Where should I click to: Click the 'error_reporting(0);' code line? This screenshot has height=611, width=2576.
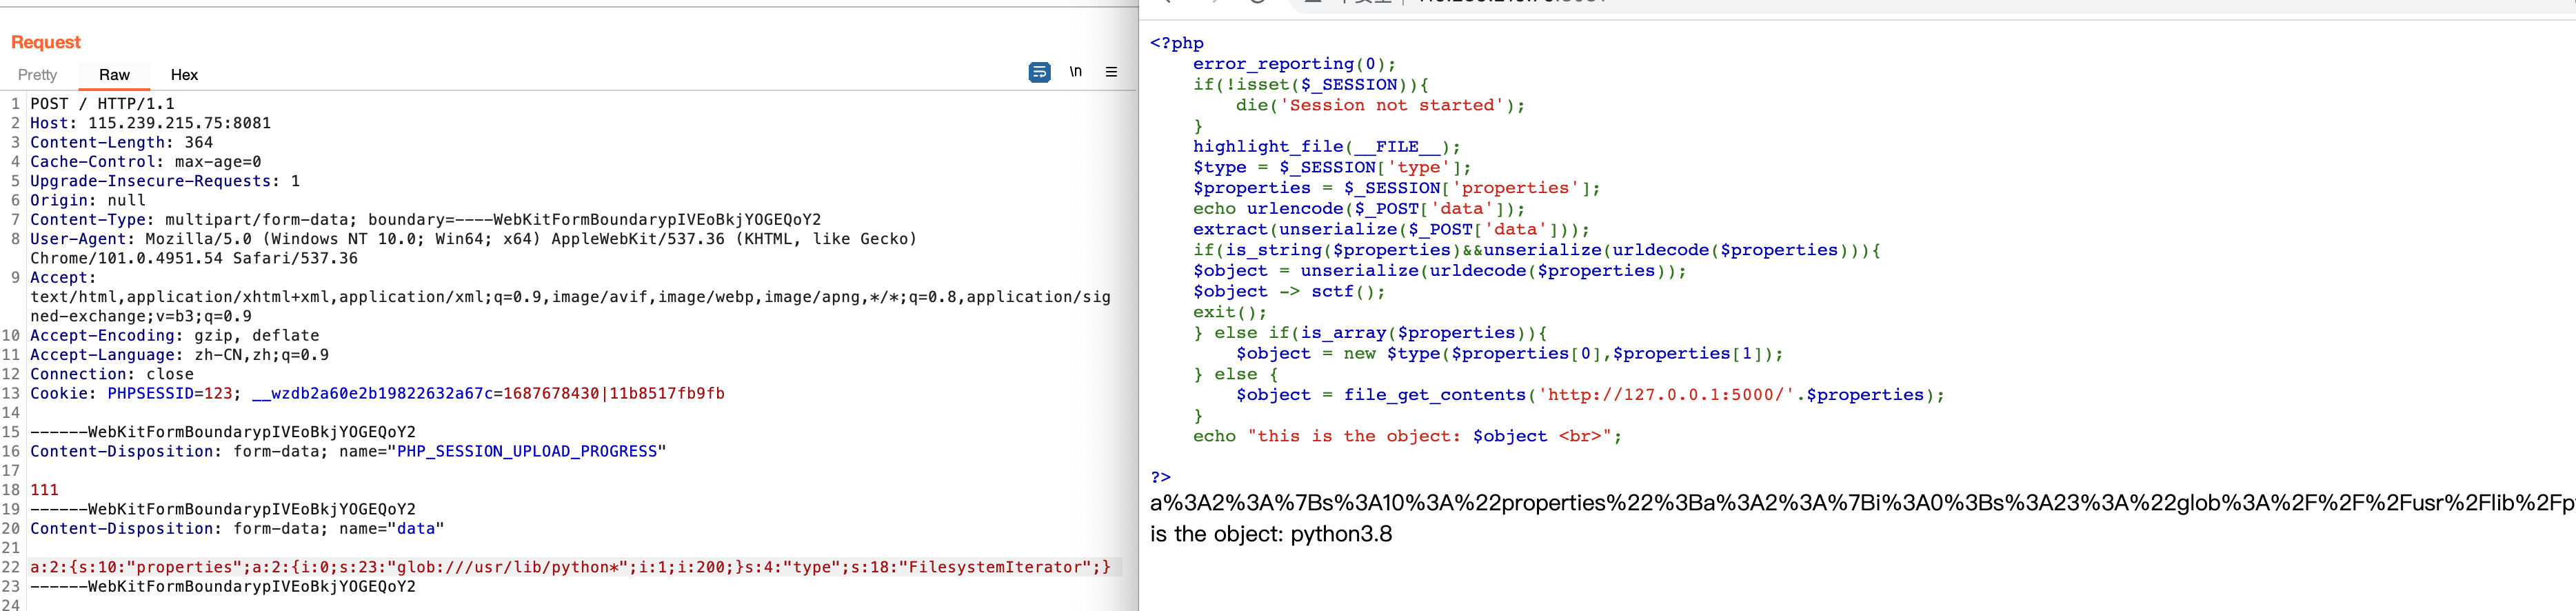(x=1294, y=64)
